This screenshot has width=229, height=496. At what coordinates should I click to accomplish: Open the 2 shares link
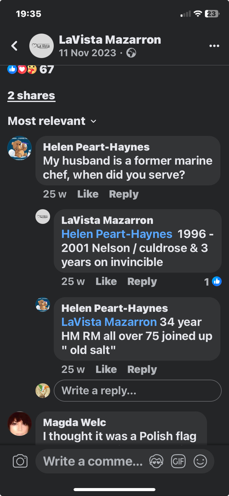(31, 96)
